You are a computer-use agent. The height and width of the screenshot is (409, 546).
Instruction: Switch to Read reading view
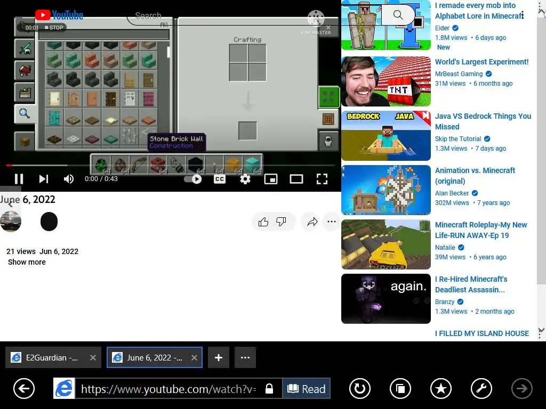click(307, 388)
